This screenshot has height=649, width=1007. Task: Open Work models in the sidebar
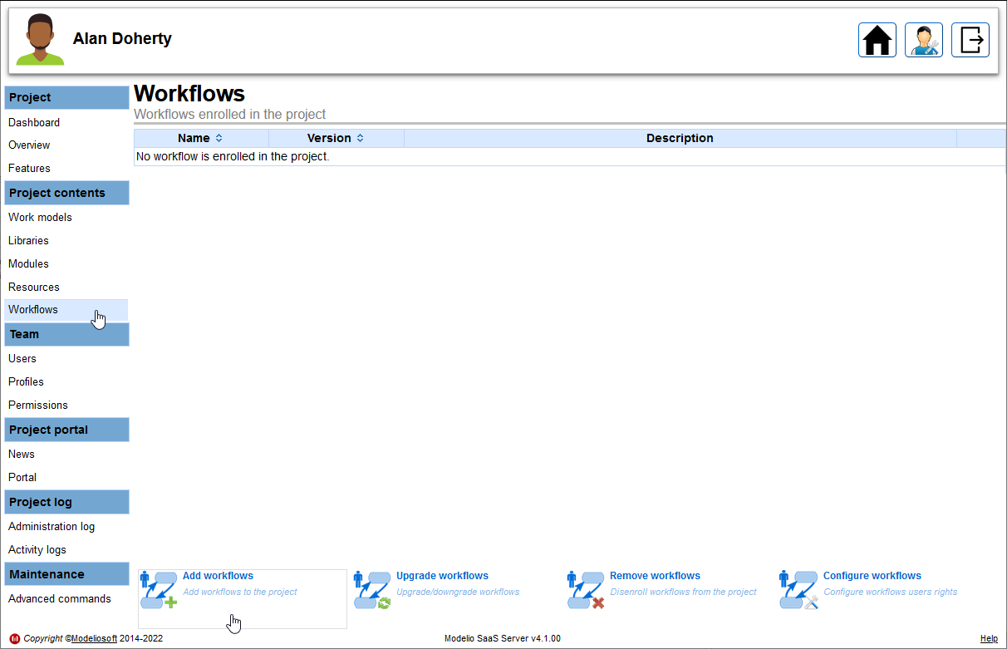(40, 217)
